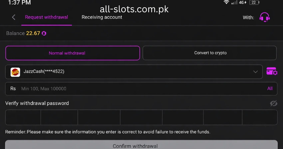Click the last withdrawal password digit box
Screen dimensions: 283x149
pyautogui.click(x=260, y=117)
